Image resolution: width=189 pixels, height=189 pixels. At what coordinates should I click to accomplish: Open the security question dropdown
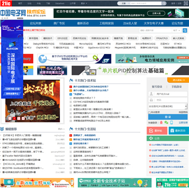point(167,106)
